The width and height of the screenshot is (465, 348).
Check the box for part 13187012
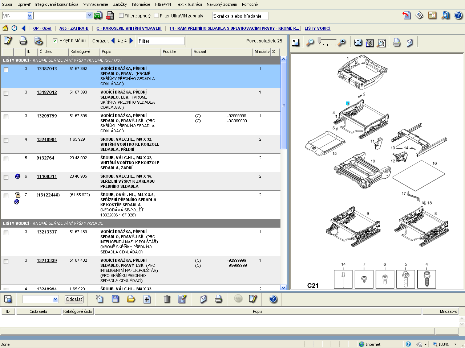(6, 94)
